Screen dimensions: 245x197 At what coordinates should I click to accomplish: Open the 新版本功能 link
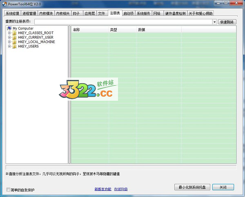pyautogui.click(x=103, y=189)
